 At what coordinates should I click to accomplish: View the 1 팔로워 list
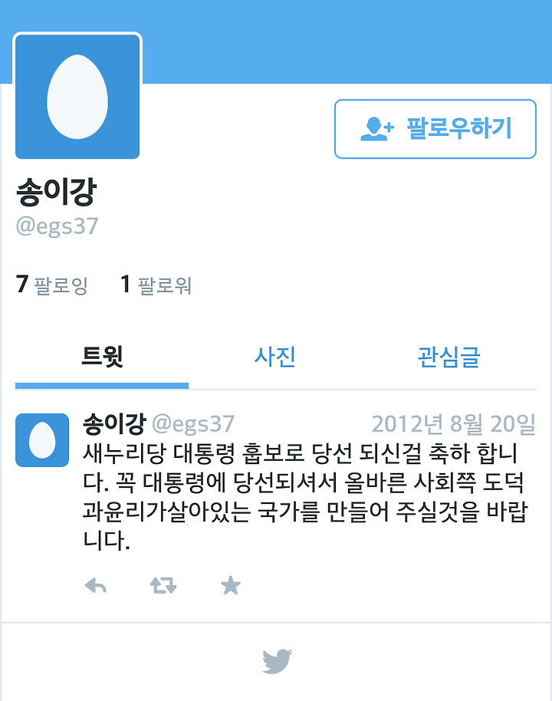click(x=156, y=285)
